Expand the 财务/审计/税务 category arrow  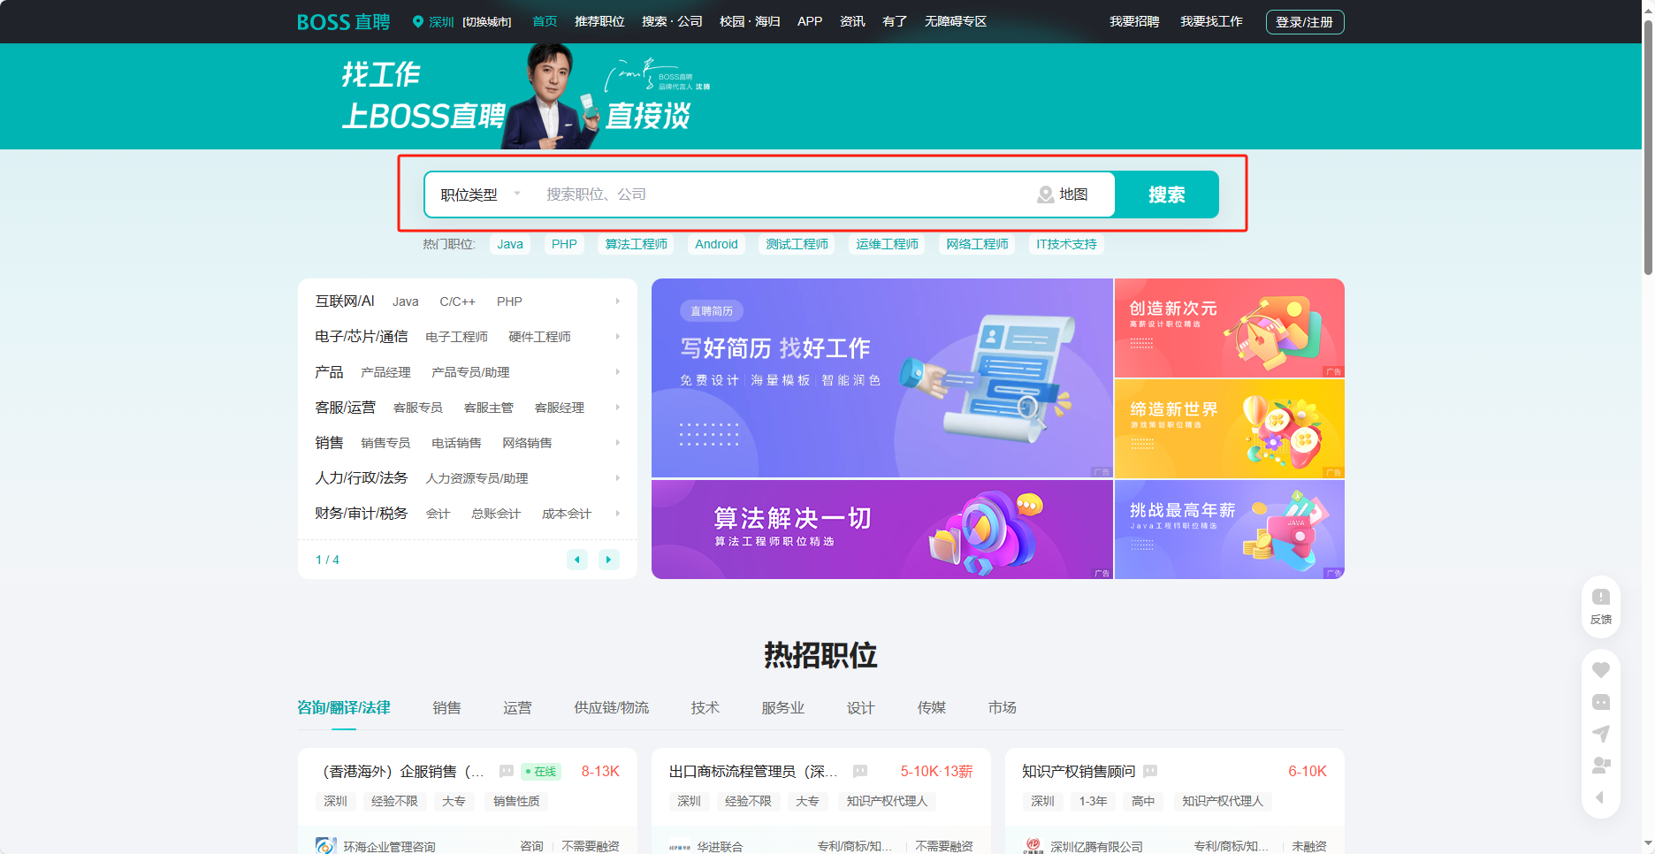617,514
